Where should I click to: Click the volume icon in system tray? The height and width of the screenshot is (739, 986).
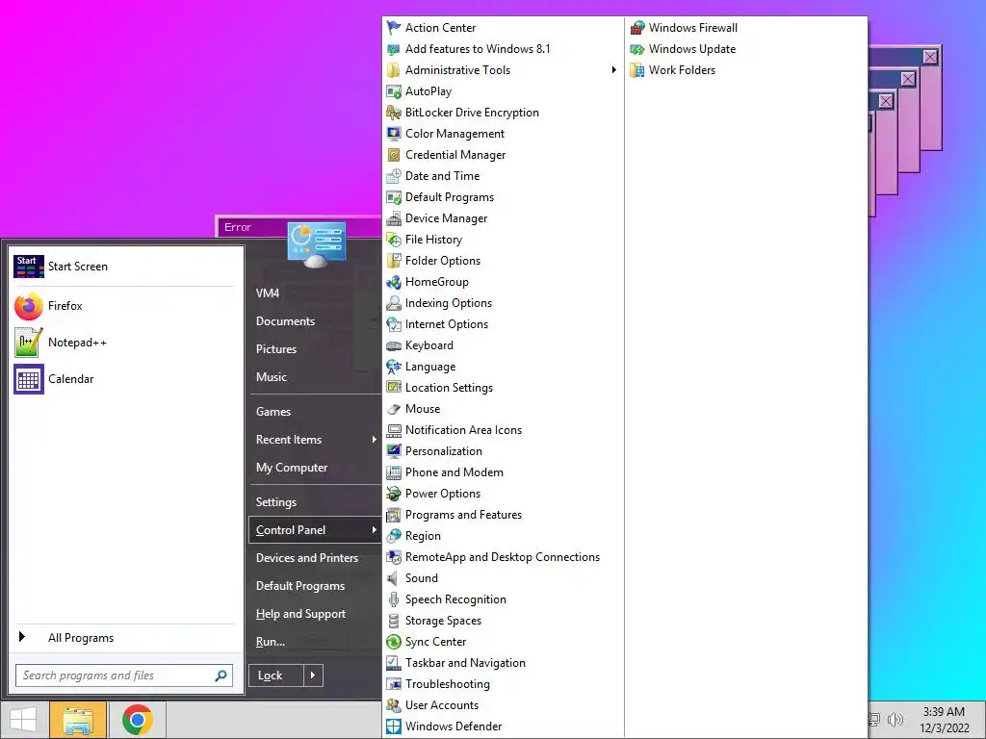point(895,720)
